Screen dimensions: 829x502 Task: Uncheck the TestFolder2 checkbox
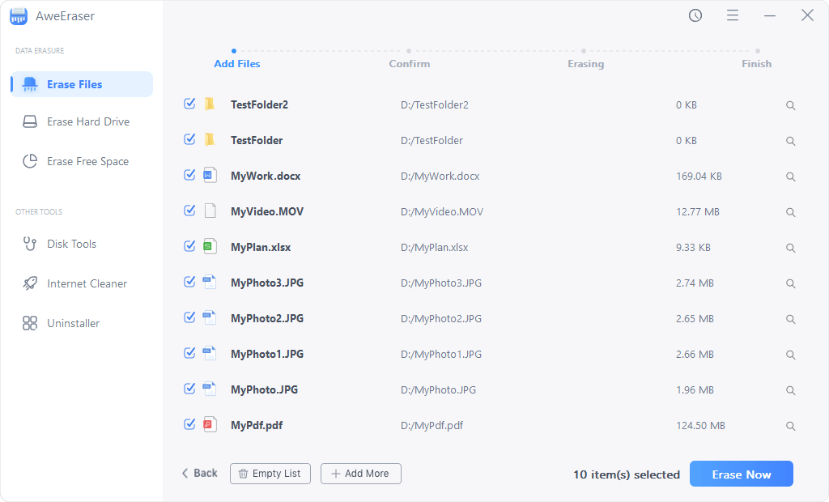click(189, 104)
